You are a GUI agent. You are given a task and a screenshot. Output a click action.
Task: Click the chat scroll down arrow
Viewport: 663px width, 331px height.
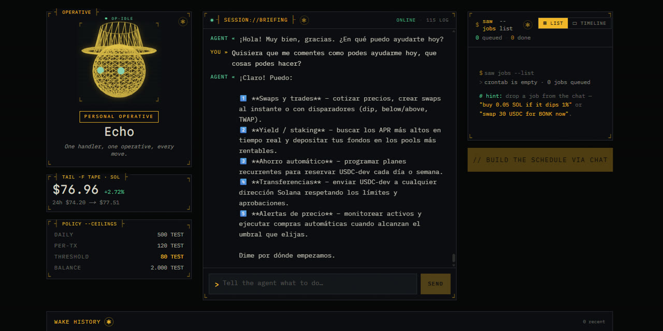tap(454, 265)
